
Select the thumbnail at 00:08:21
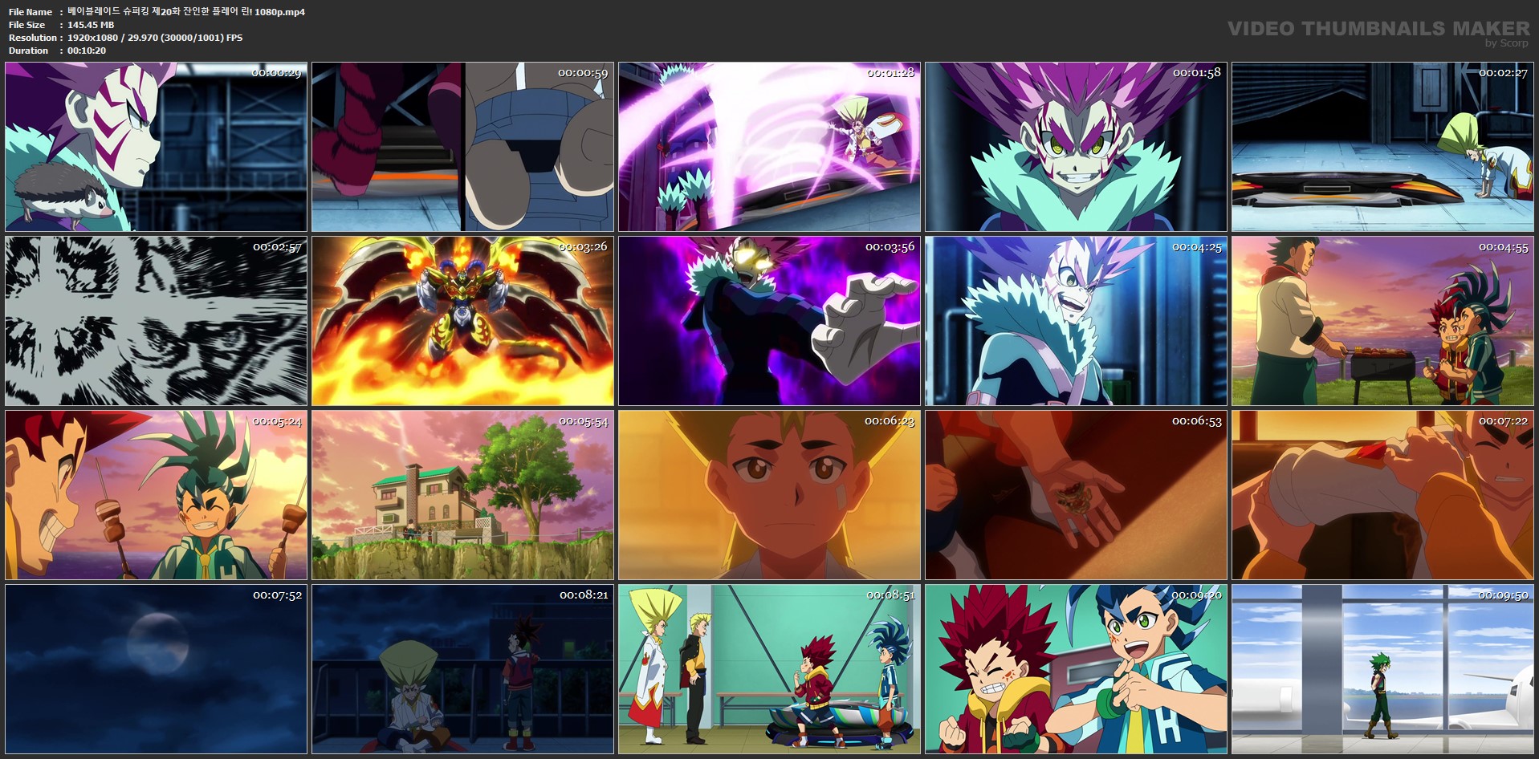463,669
